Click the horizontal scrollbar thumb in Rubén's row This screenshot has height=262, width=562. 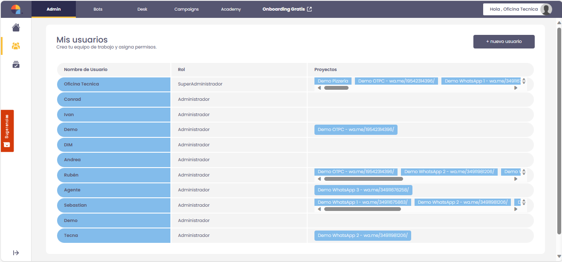(363, 179)
